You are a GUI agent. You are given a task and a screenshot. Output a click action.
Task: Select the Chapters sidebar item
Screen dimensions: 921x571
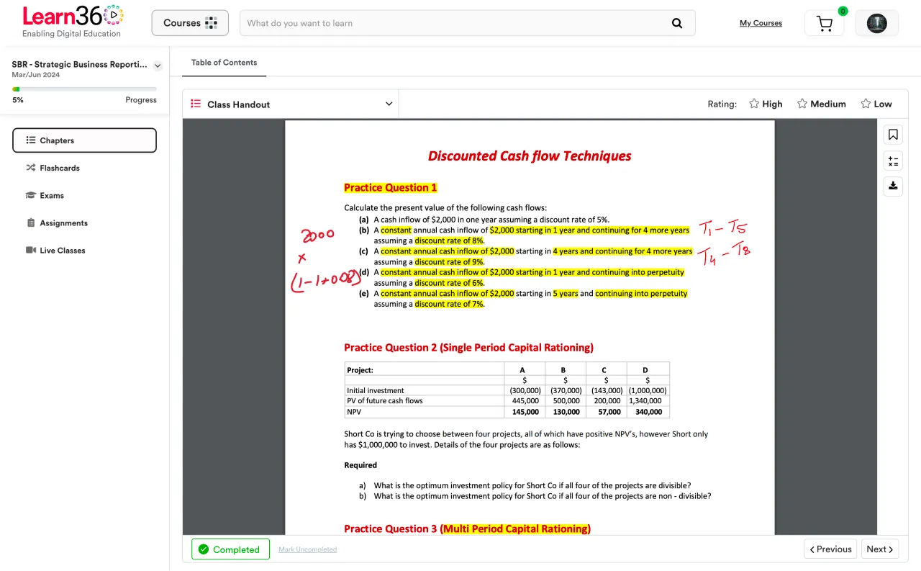[x=84, y=140]
